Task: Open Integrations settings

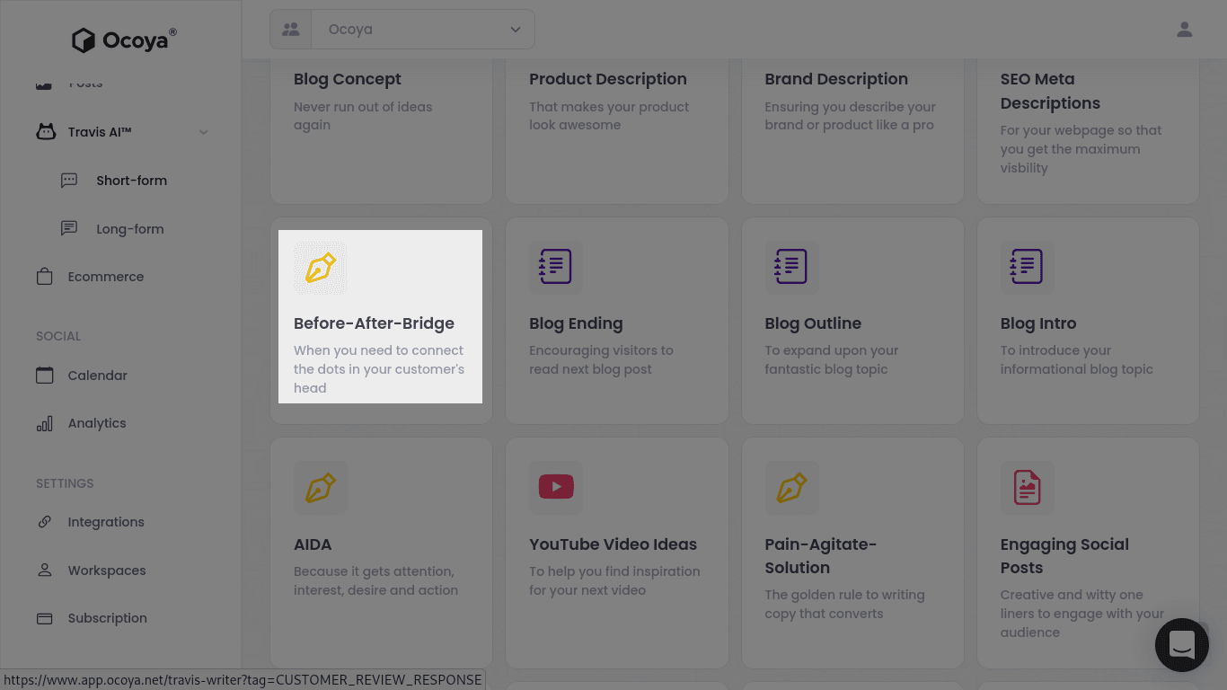Action: 106,522
